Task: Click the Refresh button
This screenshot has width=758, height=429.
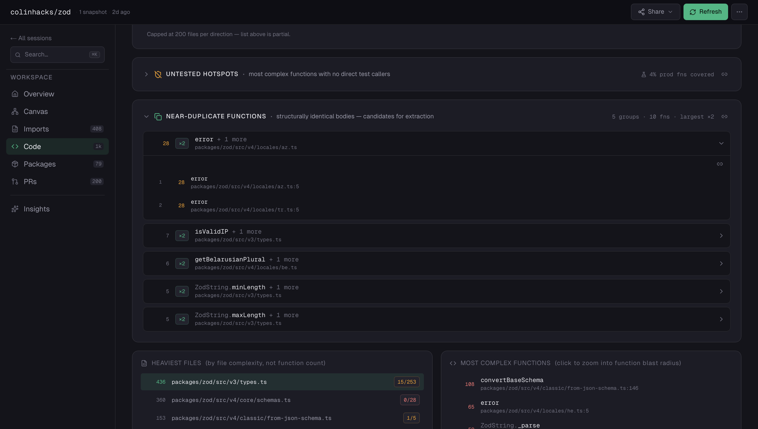Action: tap(705, 12)
